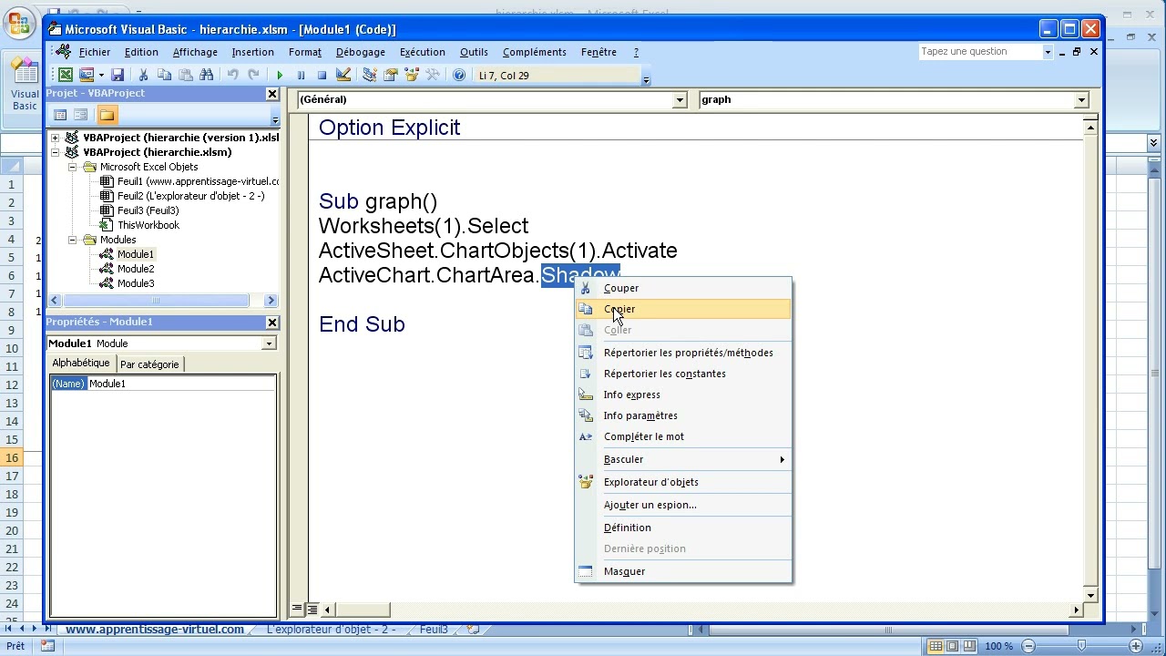The image size is (1166, 656).
Task: Switch to the Alphabétique properties tab
Action: (81, 363)
